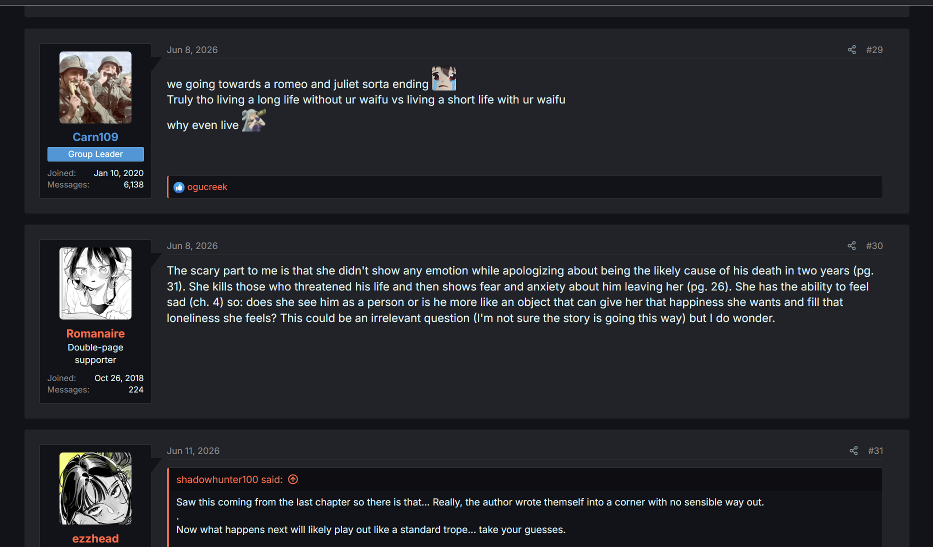Viewport: 933px width, 547px height.
Task: Click share icon on post #30
Action: tap(852, 245)
